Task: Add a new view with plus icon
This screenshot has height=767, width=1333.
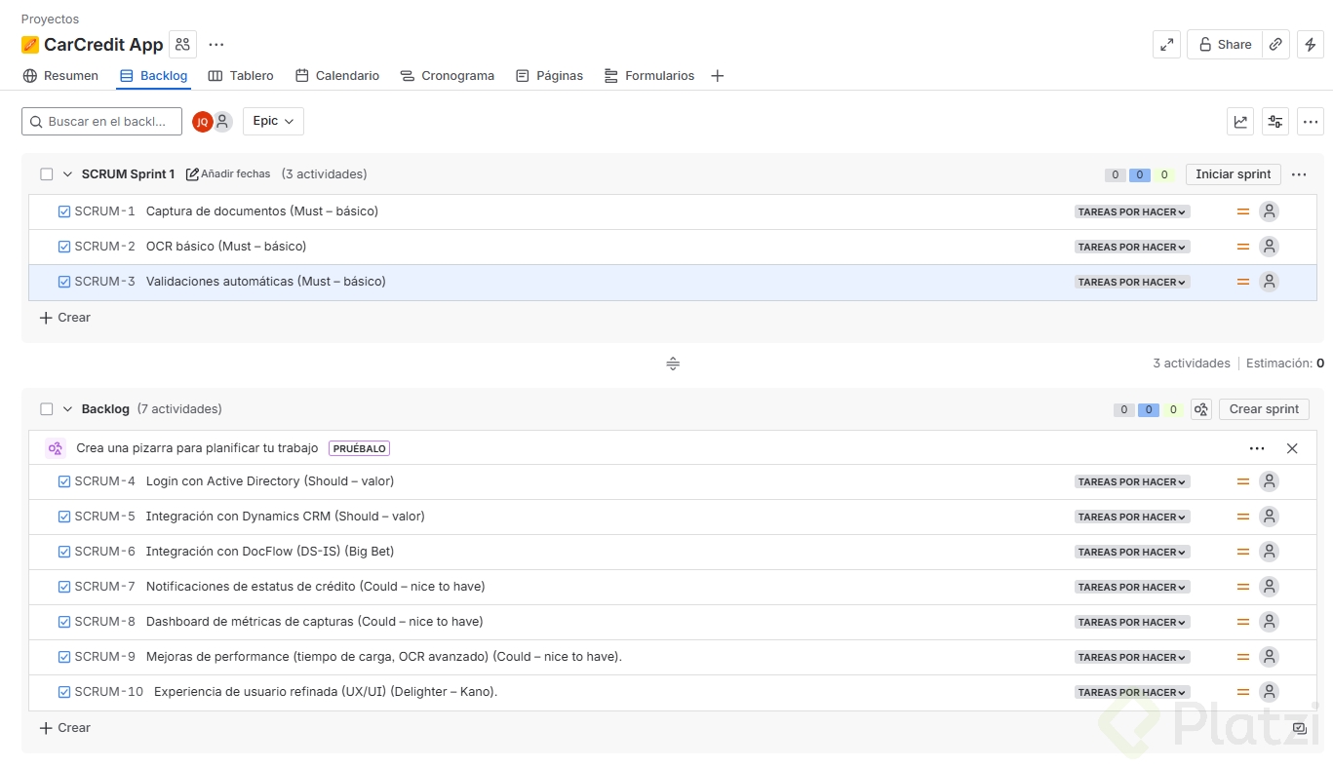Action: coord(718,76)
